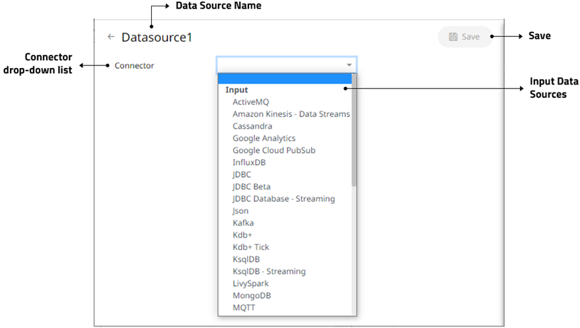
Task: Choose InfluxDB from the drop-down
Action: [250, 162]
